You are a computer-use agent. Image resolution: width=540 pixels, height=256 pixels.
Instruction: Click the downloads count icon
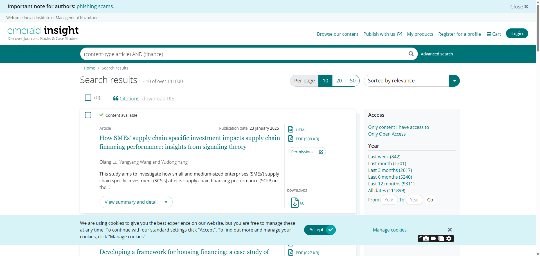pyautogui.click(x=294, y=203)
